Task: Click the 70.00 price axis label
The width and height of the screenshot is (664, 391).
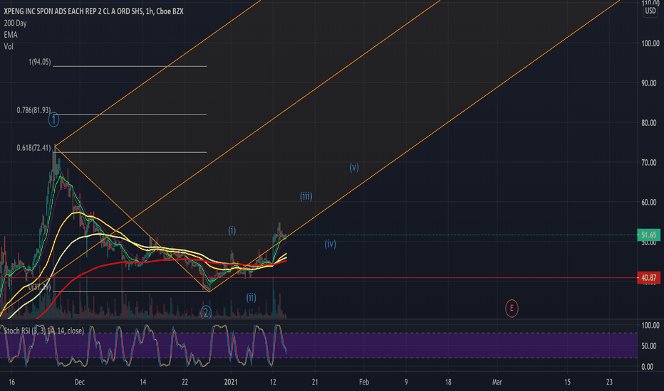Action: point(650,163)
